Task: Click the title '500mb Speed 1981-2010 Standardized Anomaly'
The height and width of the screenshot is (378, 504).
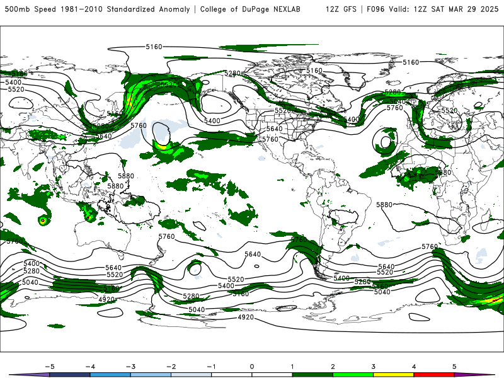Action: [x=98, y=9]
